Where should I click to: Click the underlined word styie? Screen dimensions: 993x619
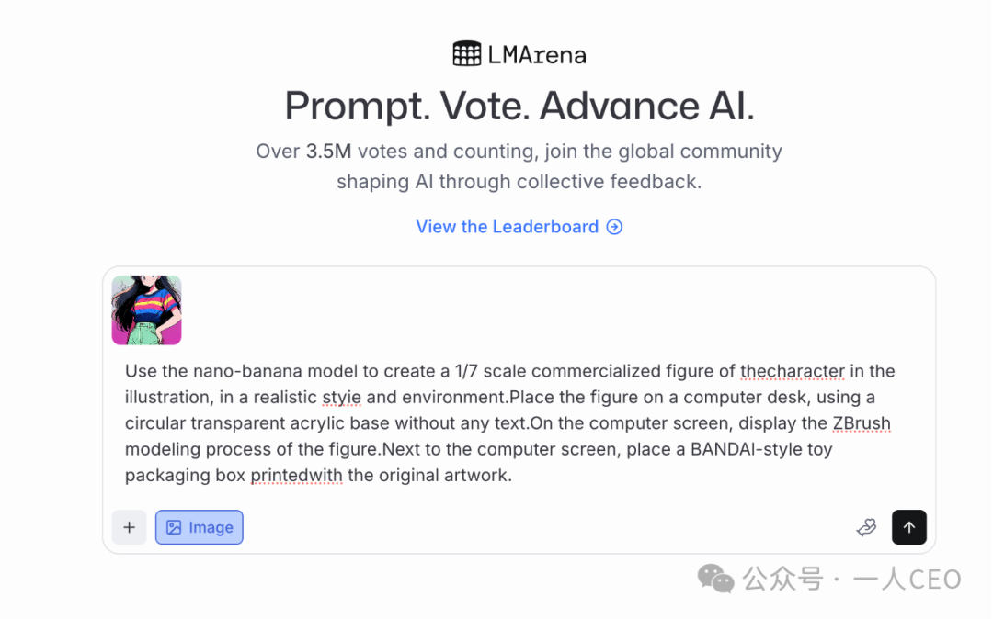(x=341, y=397)
